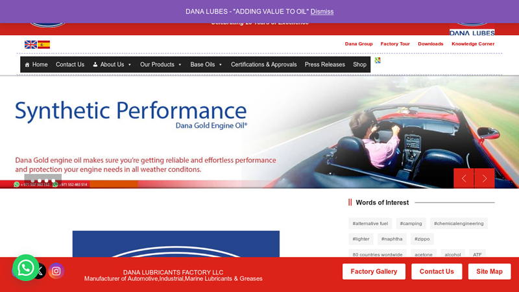Open the Shop menu item

tap(359, 64)
